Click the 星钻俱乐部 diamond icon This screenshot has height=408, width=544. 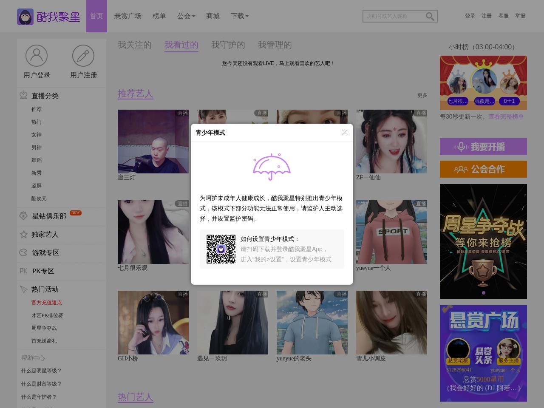[x=23, y=216]
